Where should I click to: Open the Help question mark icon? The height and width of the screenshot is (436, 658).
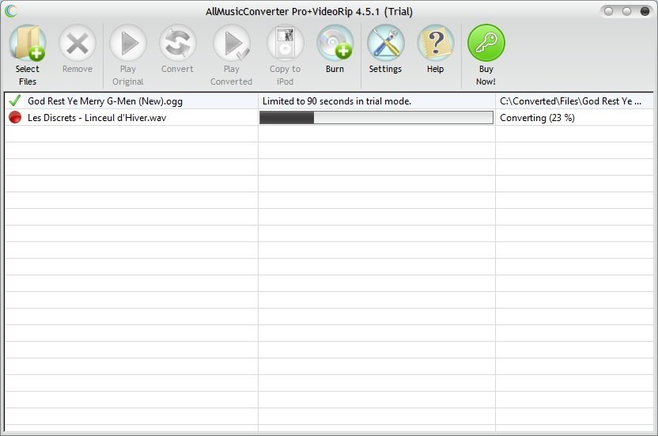[436, 44]
